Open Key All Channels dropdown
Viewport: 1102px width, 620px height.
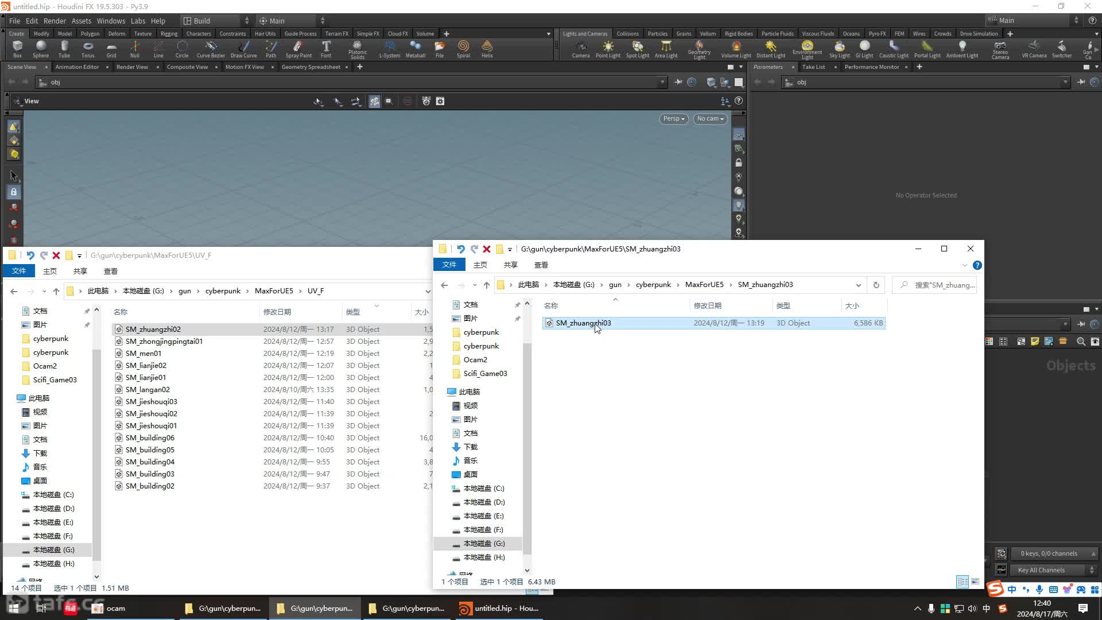pos(1055,570)
